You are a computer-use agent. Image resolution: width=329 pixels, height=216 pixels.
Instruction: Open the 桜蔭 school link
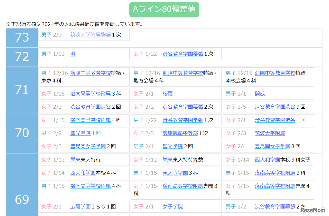point(168,94)
